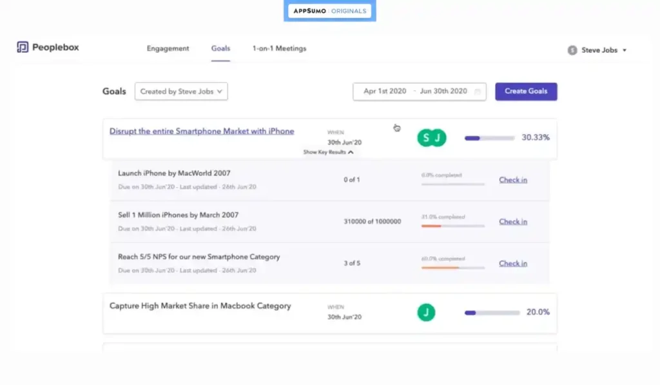Click Apr 1st 2020 start date field
The height and width of the screenshot is (385, 660).
point(385,92)
